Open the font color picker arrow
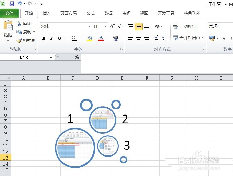This screenshot has height=176, width=233. tap(106, 38)
